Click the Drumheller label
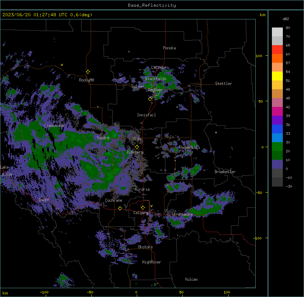This screenshot has height=297, width=304. pyautogui.click(x=225, y=172)
